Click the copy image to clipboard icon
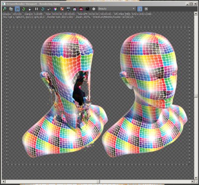Viewport: 199px width, 185px height. 11,9
